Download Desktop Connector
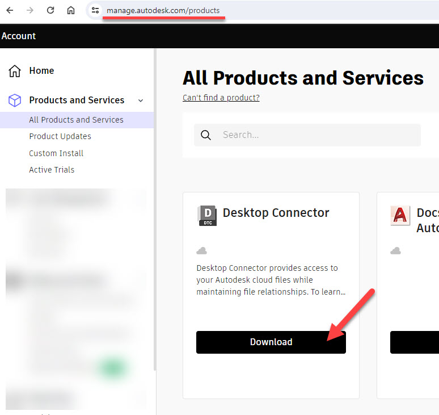Image resolution: width=439 pixels, height=415 pixels. pyautogui.click(x=271, y=342)
